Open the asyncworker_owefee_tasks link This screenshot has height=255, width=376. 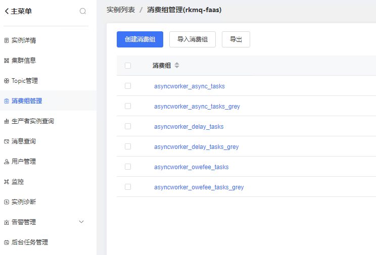pos(192,167)
